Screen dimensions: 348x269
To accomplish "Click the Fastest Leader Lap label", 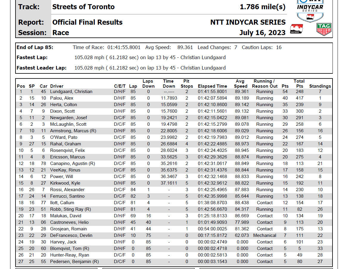I will pos(41,68).
